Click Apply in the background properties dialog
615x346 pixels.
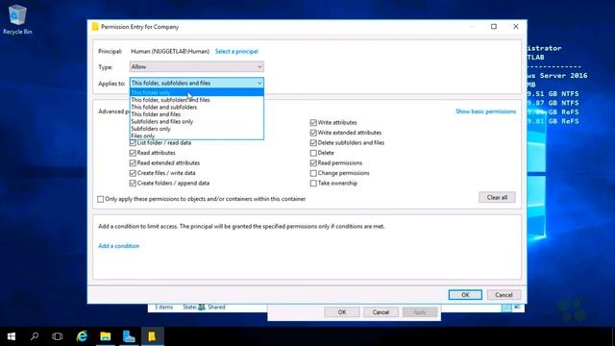(420, 312)
